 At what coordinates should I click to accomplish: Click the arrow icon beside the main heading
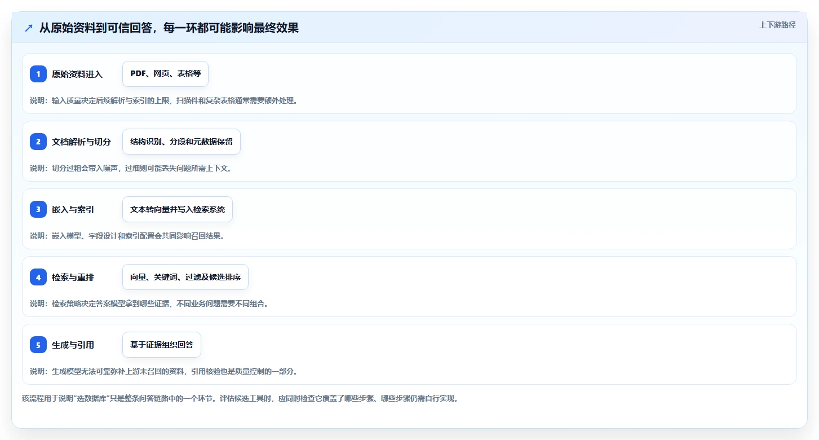click(29, 28)
